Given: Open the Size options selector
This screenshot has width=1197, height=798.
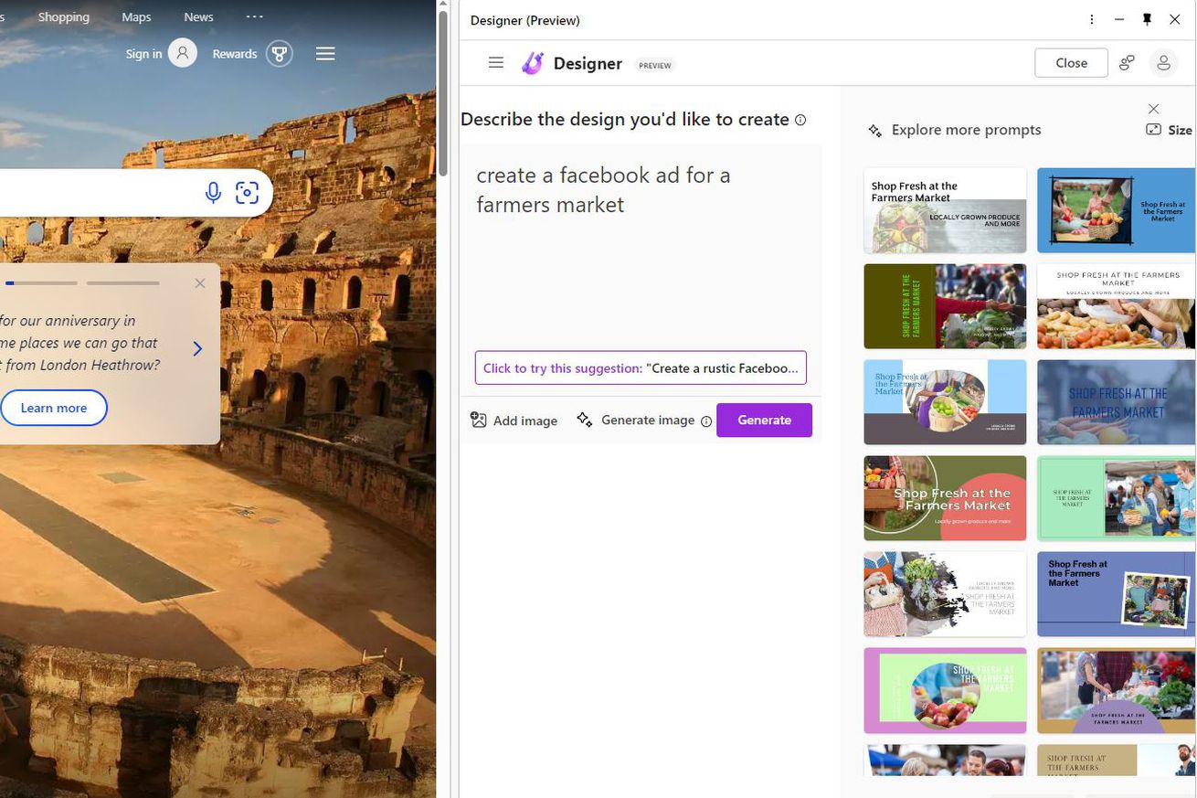Looking at the screenshot, I should point(1170,130).
